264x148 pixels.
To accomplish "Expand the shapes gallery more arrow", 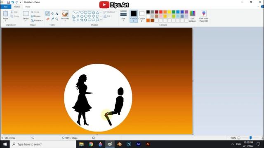I will click(101, 20).
